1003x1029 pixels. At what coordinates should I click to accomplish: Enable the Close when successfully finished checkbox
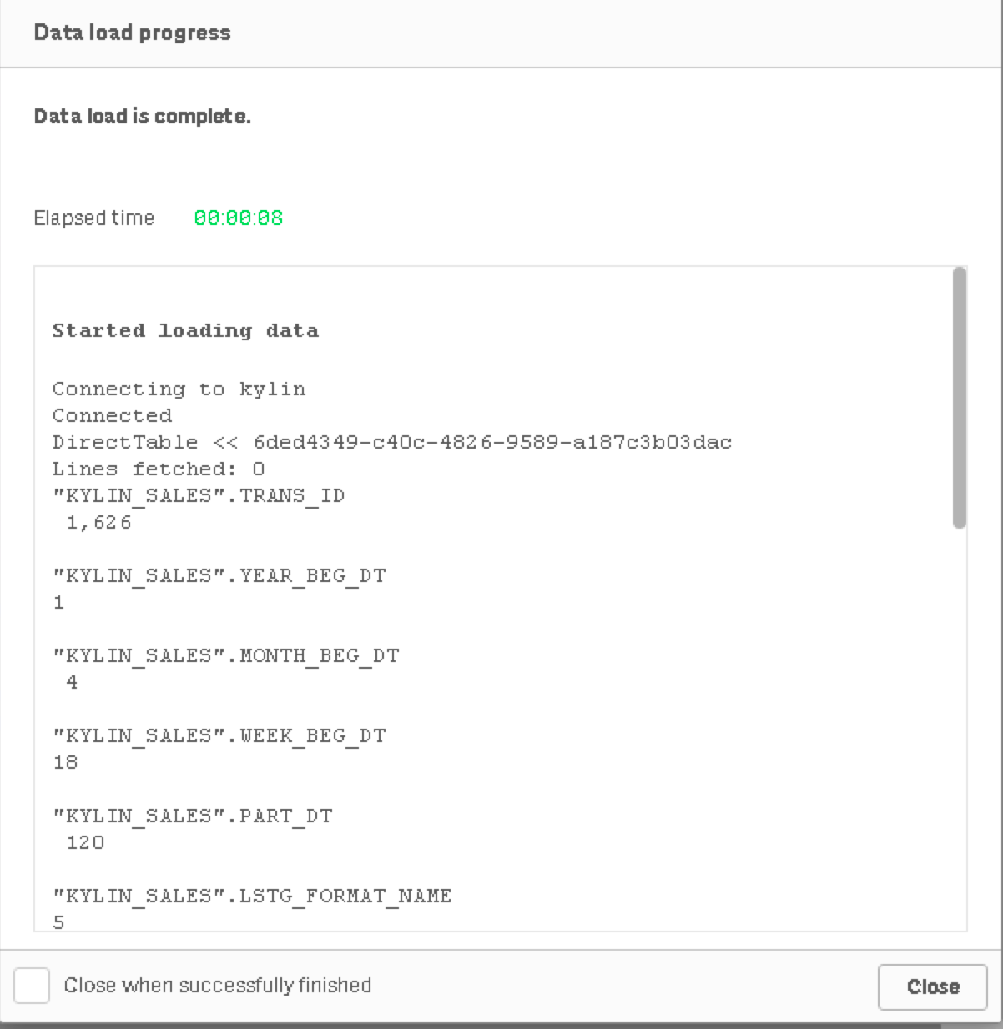pyautogui.click(x=32, y=986)
